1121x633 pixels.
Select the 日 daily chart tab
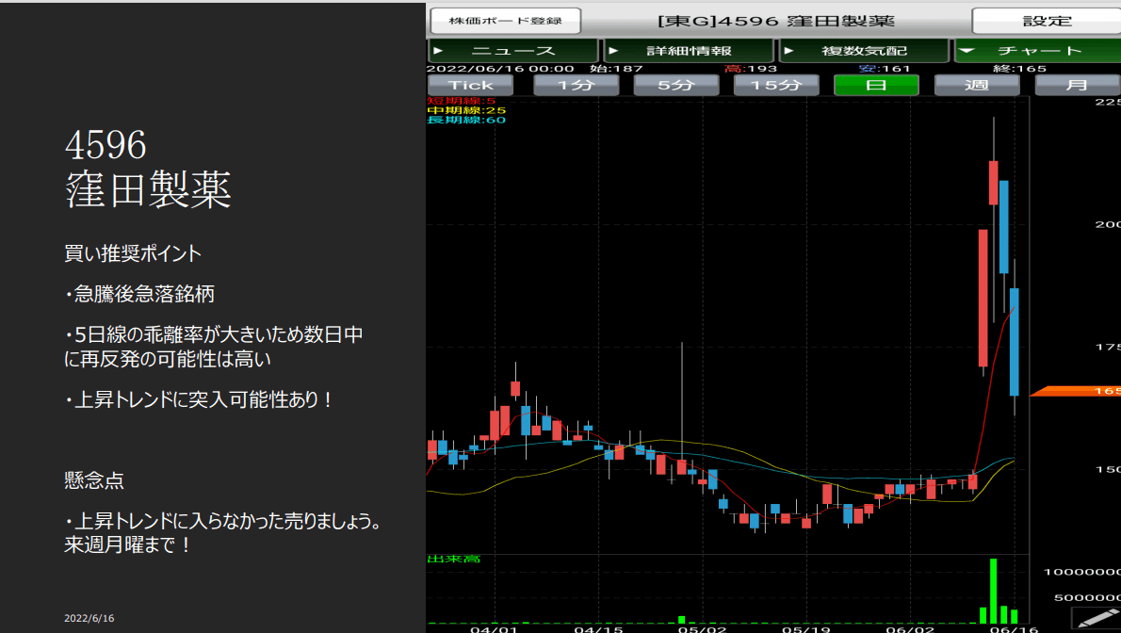[876, 85]
